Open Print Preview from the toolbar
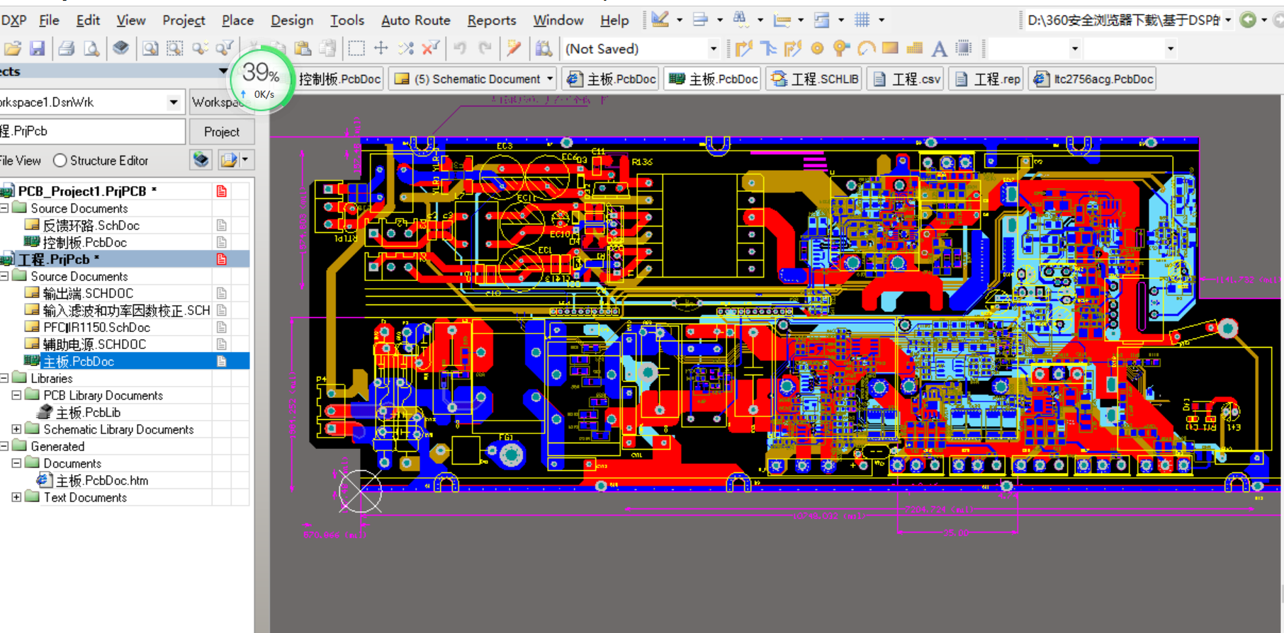This screenshot has height=633, width=1284. pos(91,48)
